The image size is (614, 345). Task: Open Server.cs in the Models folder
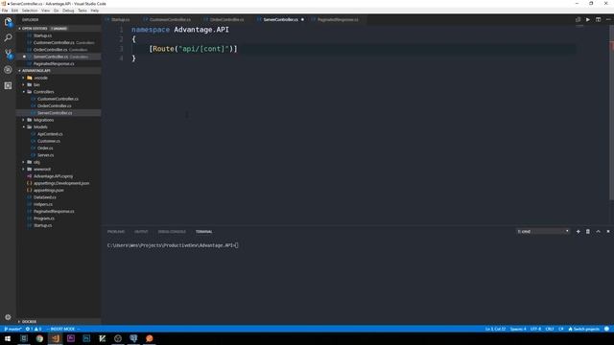point(45,155)
